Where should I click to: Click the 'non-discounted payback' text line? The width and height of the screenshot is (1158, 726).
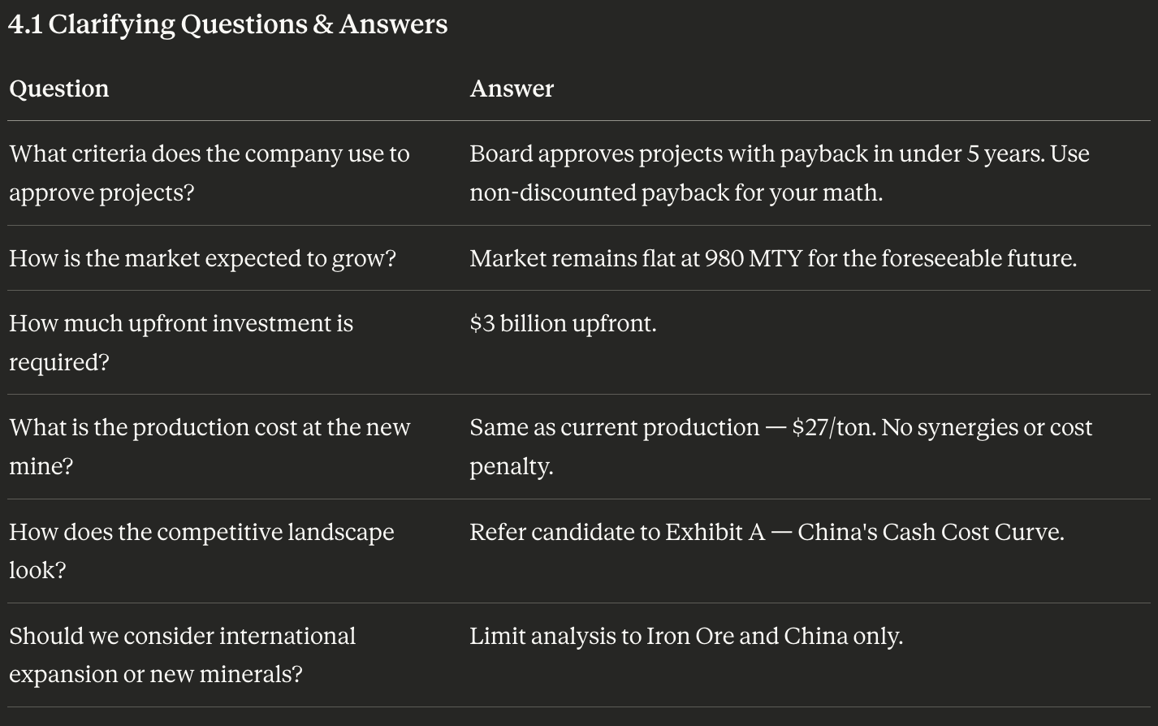click(x=676, y=192)
